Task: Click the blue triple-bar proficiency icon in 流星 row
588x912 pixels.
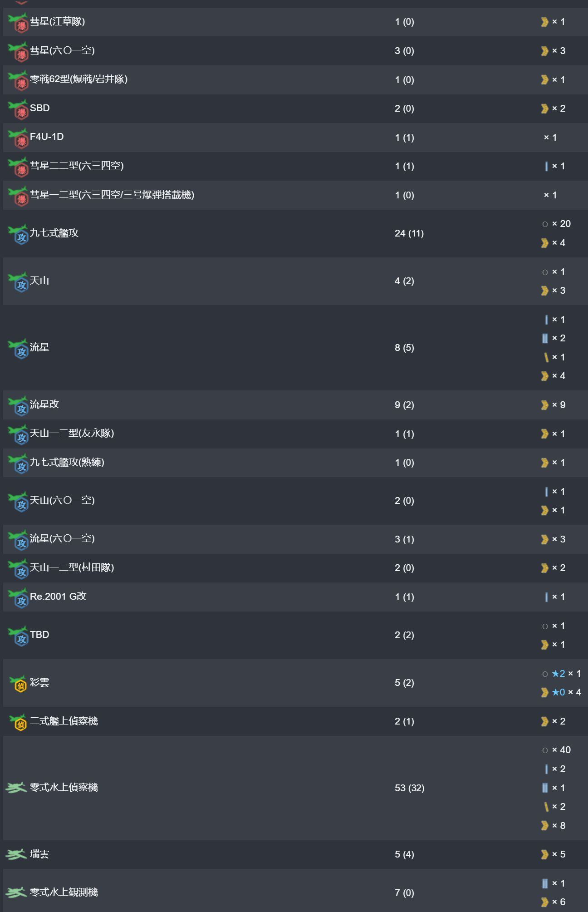Action: tap(545, 338)
